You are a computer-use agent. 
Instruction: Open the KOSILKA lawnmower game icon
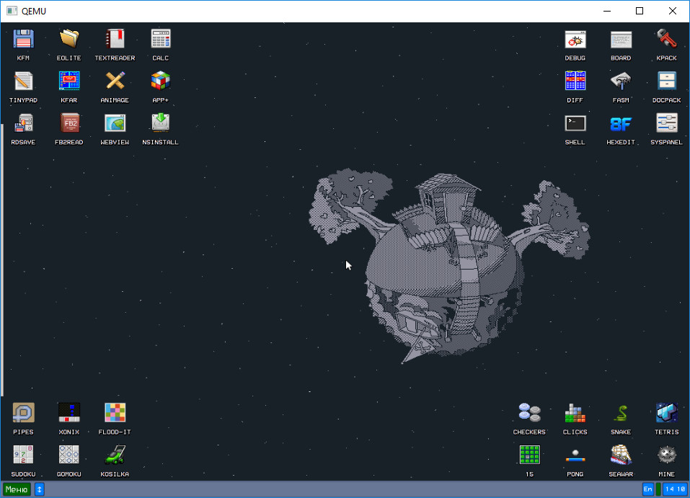coord(115,455)
